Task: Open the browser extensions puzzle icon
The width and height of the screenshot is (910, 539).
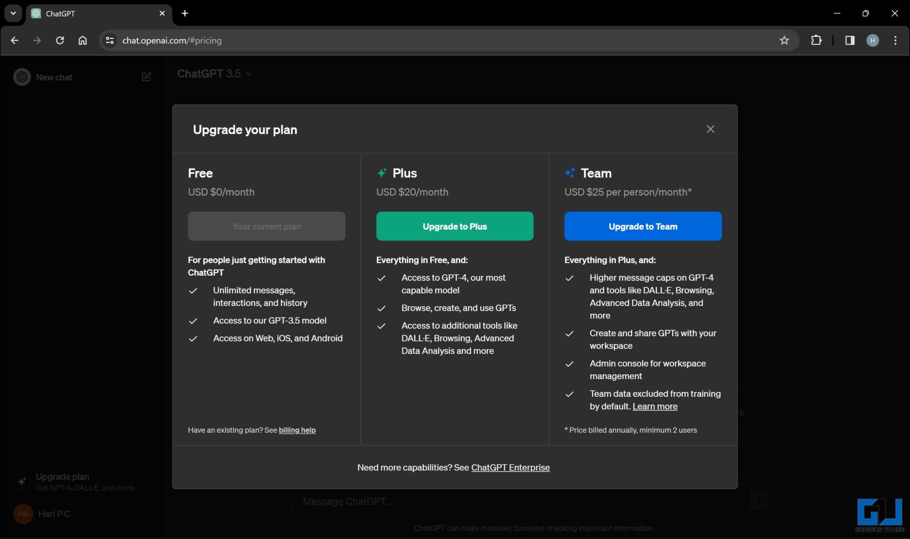Action: pyautogui.click(x=816, y=40)
